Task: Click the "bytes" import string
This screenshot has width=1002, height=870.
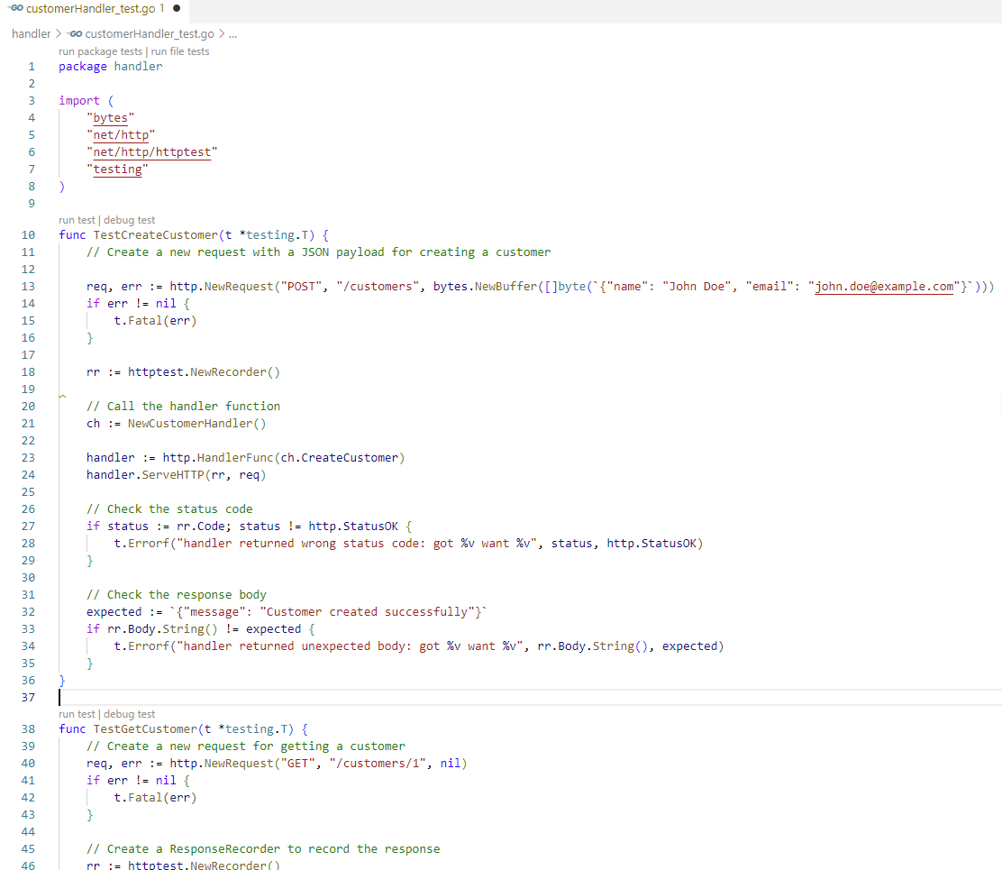Action: (x=111, y=118)
